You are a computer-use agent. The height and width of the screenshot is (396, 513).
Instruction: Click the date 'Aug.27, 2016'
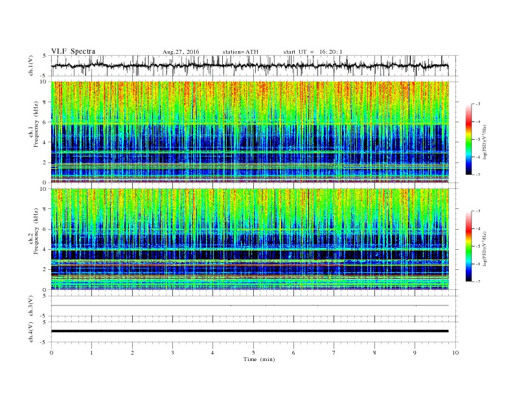181,52
